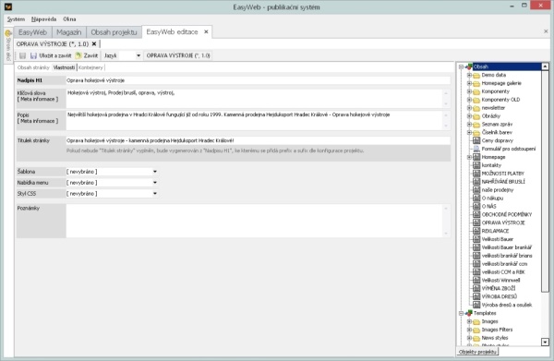Image resolution: width=554 pixels, height=361 pixels.
Task: Click the Formulář pro odstoupení document icon
Action: [x=476, y=149]
